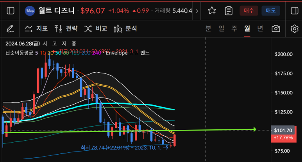Screen dimensions: 302x162
Task: Select the 월 monthly interval tab
Action: [x=247, y=28]
